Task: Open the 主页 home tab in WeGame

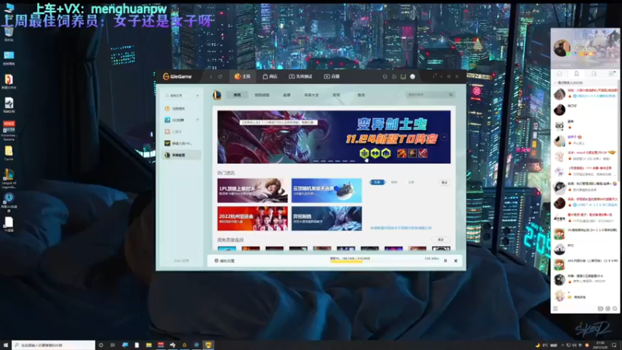Action: click(x=243, y=76)
